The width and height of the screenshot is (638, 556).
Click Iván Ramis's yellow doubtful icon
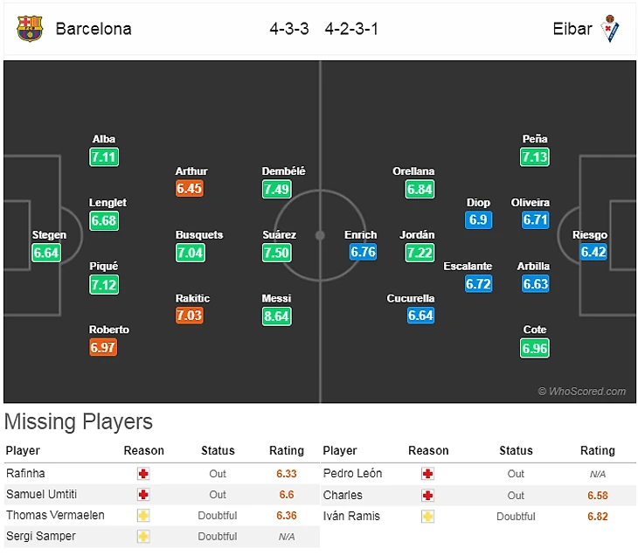(x=428, y=516)
